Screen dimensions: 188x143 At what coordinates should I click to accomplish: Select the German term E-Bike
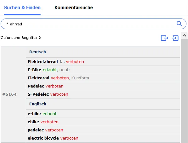(34, 70)
